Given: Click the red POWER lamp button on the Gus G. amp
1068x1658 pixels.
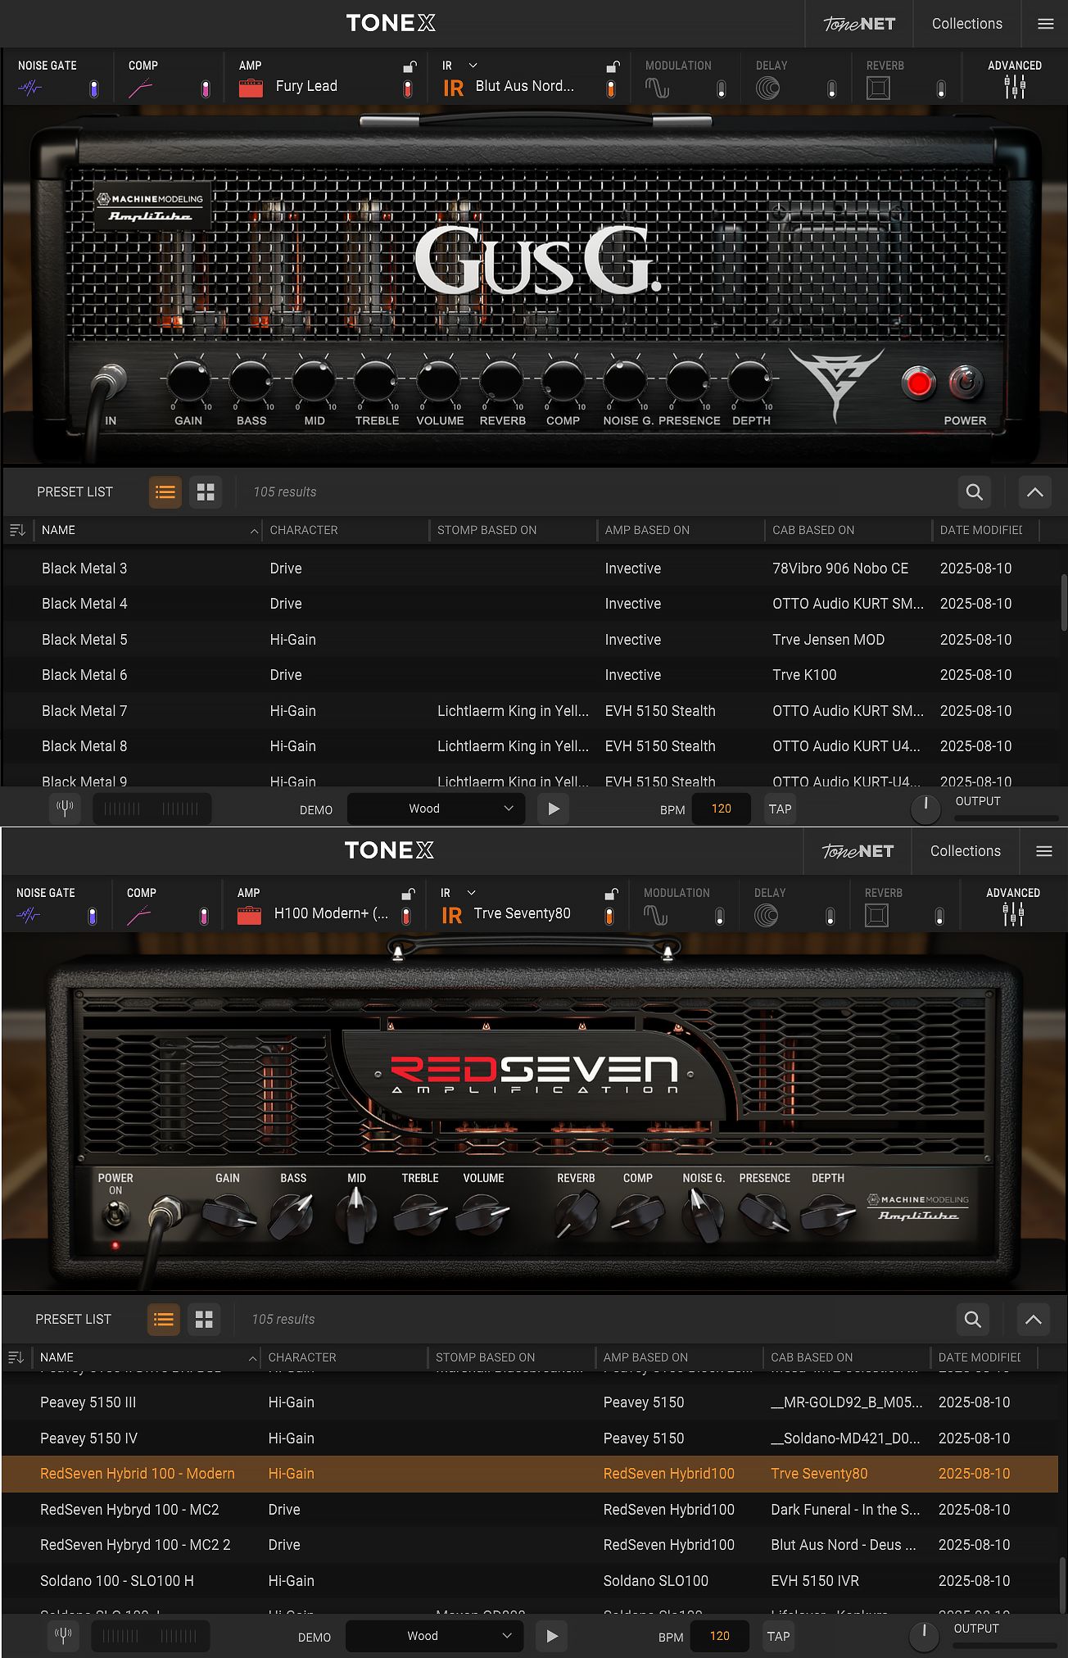Looking at the screenshot, I should tap(919, 383).
